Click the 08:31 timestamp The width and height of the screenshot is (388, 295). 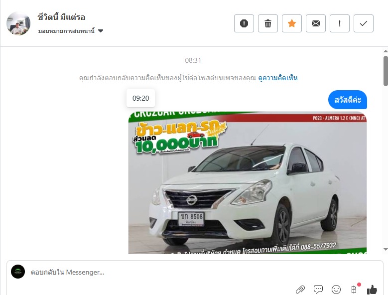pos(193,60)
